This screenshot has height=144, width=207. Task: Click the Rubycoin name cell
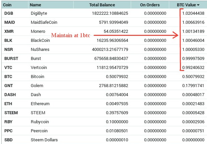pos(40,122)
